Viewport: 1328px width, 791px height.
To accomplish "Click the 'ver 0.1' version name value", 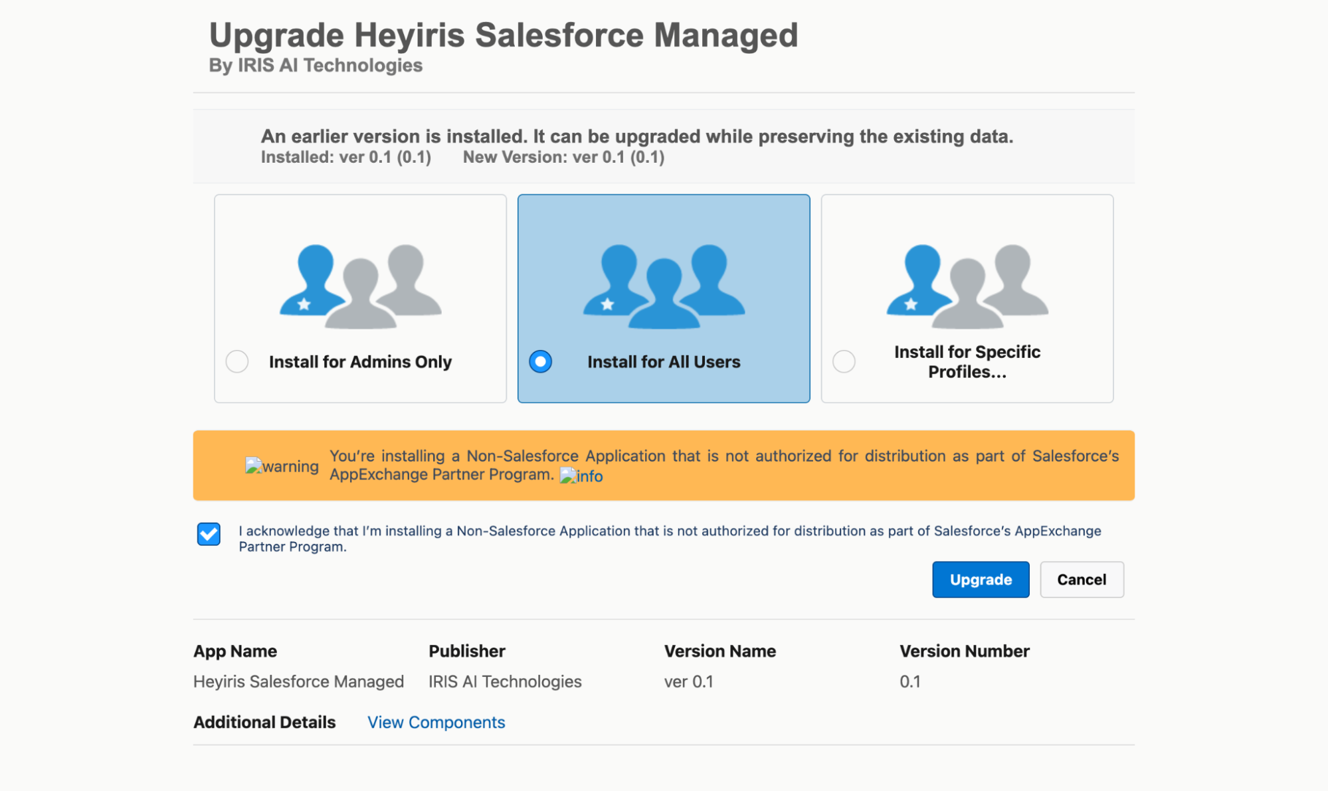I will click(689, 681).
